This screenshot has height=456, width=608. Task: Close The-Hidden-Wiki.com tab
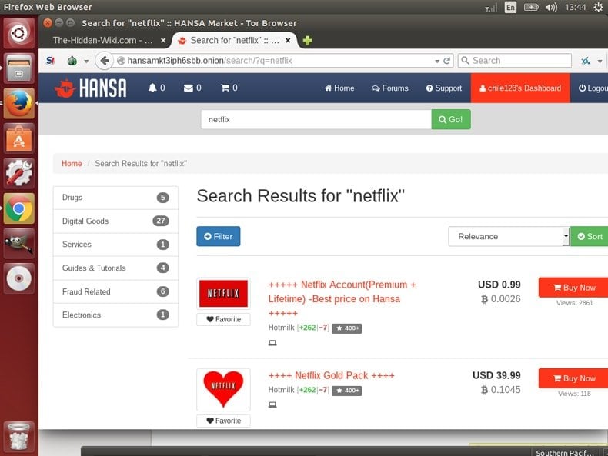click(x=163, y=40)
